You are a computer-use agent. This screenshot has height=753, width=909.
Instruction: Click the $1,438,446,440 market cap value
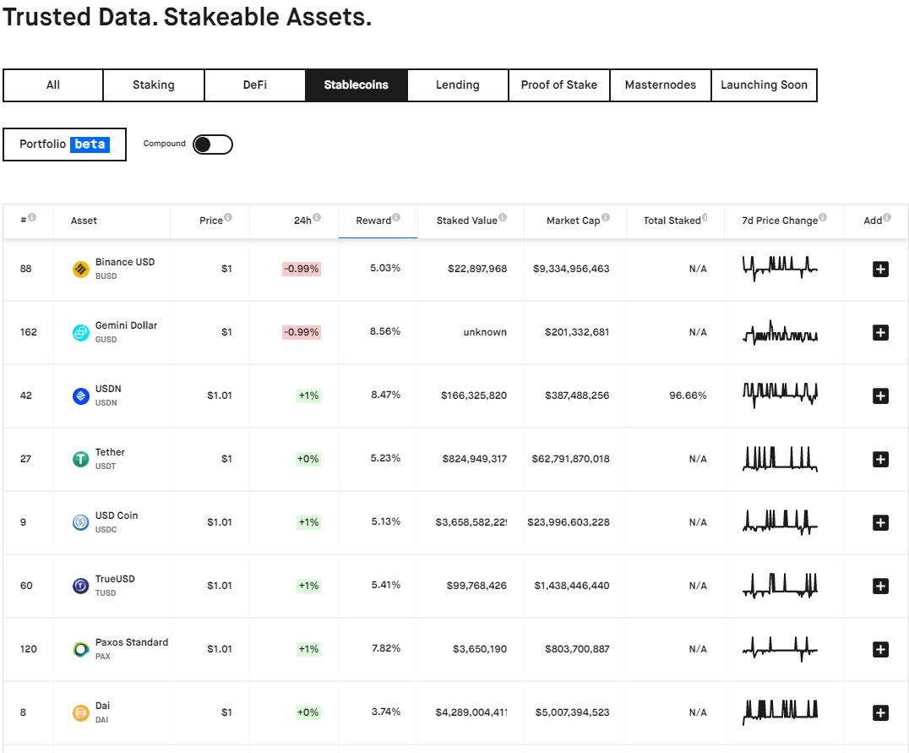click(x=572, y=586)
